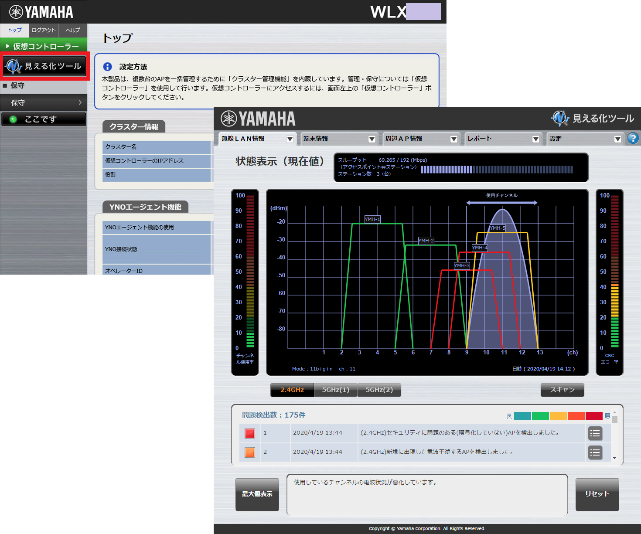
Task: Open details list icon for problem 2
Action: 595,452
